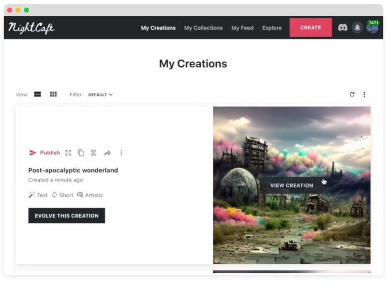Open the page-level three-dot menu
Viewport: 387px width, 284px height.
(364, 94)
